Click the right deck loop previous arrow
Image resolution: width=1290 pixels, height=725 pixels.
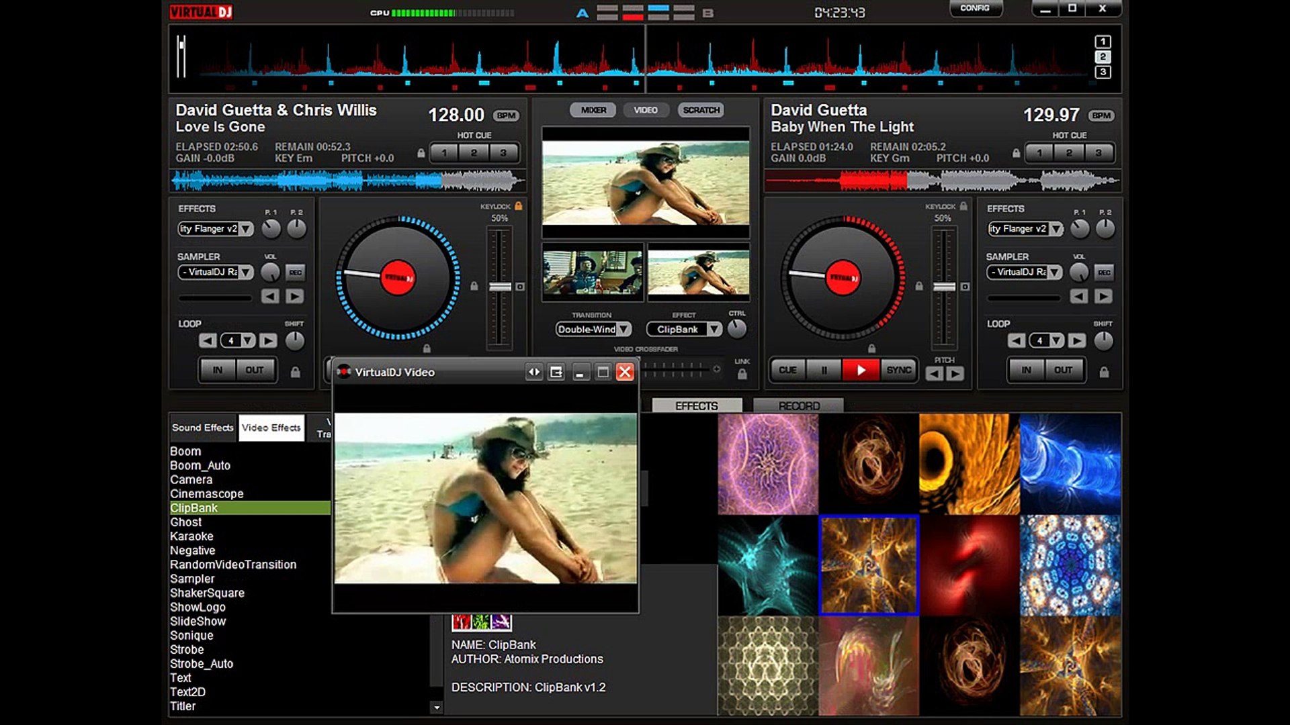(x=1017, y=340)
